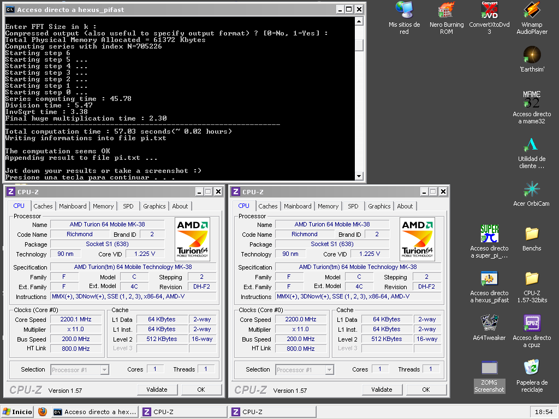Viewport: 559px width, 419px height.
Task: Select the CPU tab in left CPU-Z
Action: click(19, 206)
